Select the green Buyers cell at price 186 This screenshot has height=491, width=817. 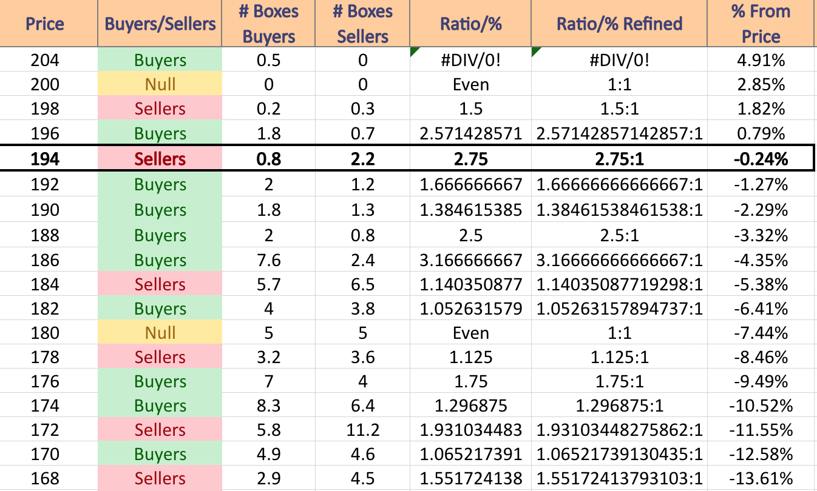160,260
